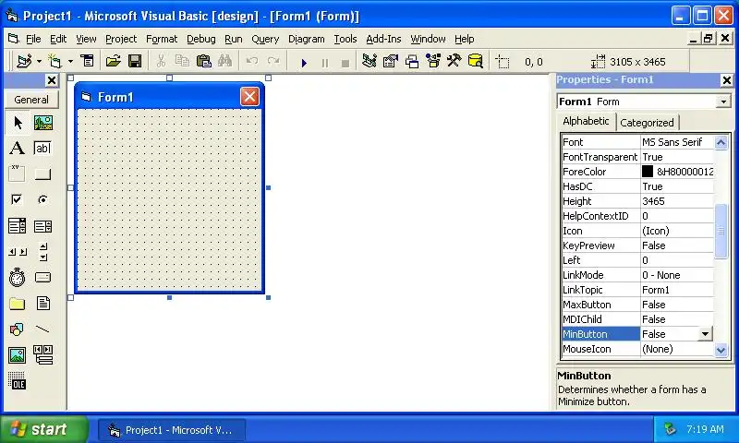Select the PictureBox control tool
The image size is (739, 443).
coord(42,123)
